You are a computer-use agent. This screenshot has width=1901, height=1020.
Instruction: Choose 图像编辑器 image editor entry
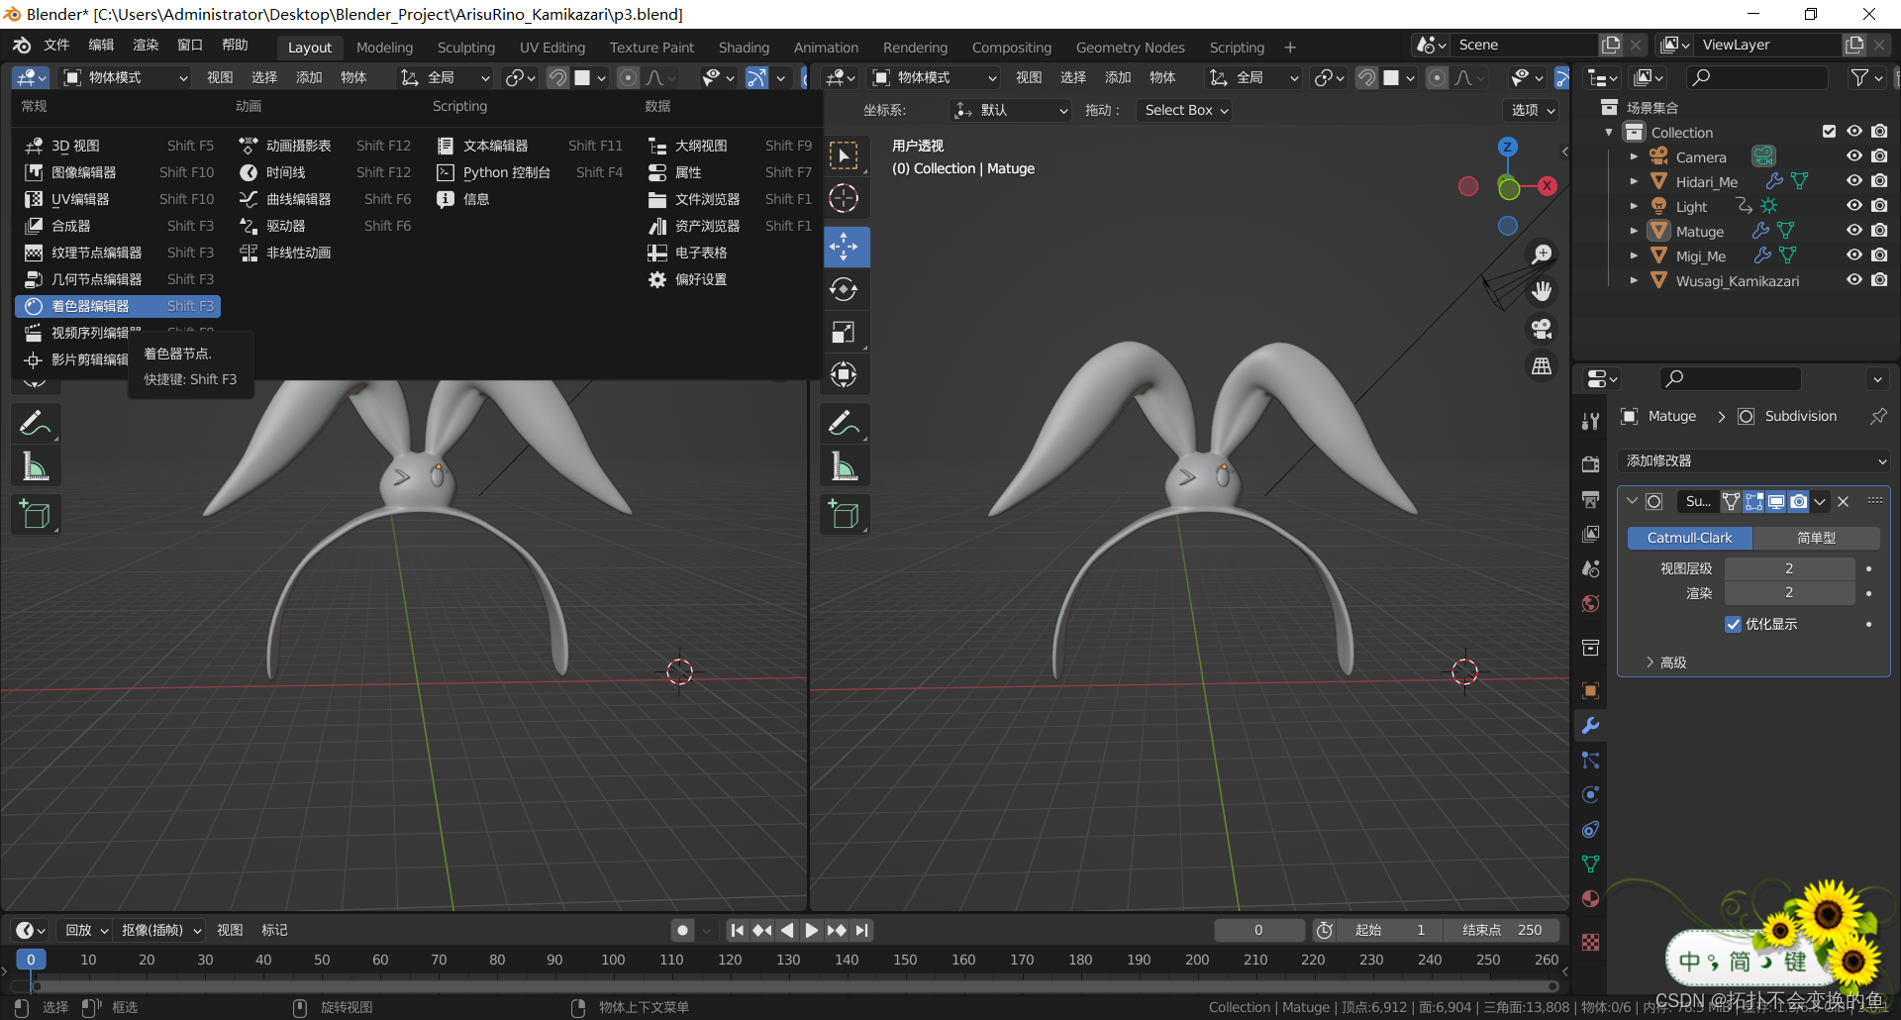(118, 172)
